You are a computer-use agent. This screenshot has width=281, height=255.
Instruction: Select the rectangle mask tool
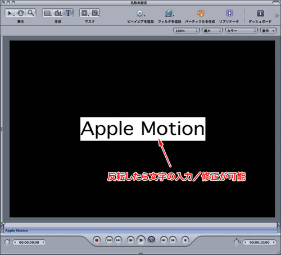coord(85,13)
